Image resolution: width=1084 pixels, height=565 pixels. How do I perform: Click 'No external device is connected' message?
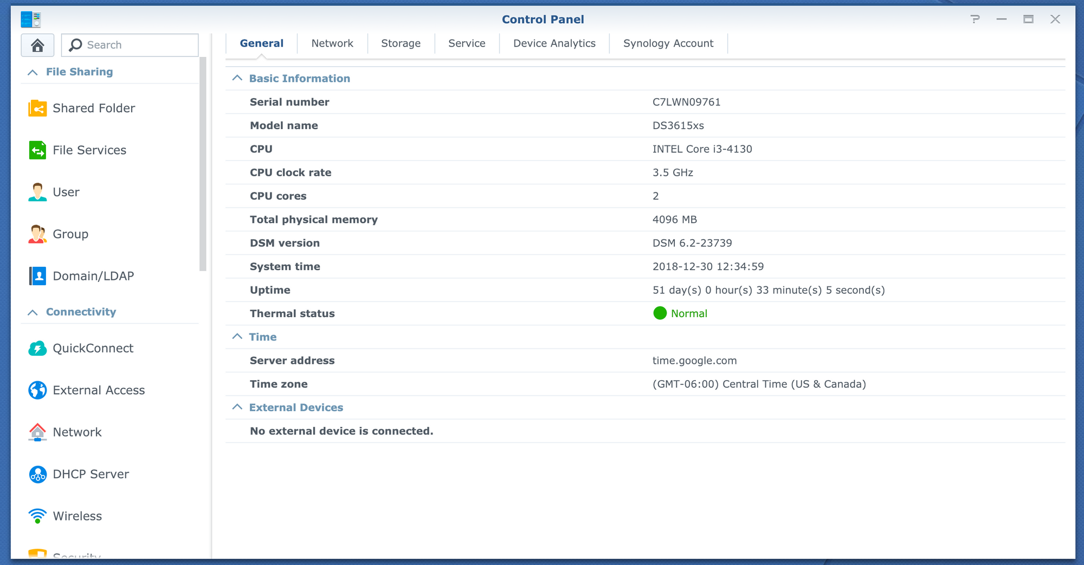(x=341, y=431)
